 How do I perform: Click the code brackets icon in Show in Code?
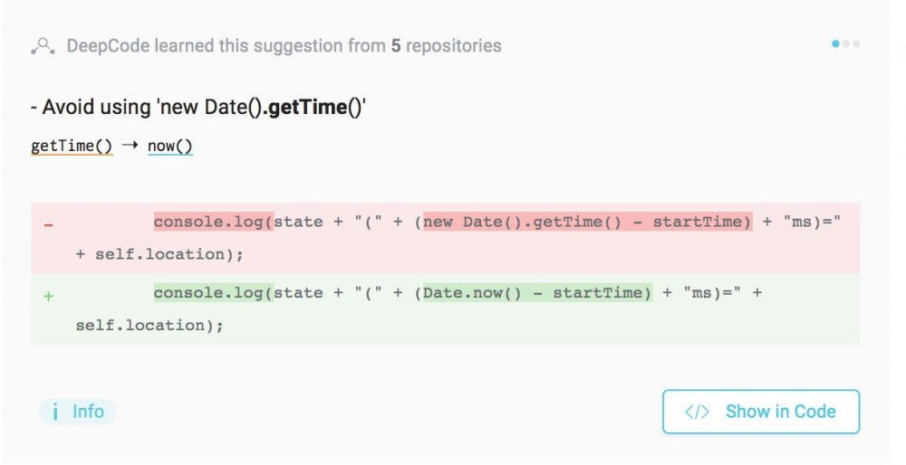click(x=697, y=412)
